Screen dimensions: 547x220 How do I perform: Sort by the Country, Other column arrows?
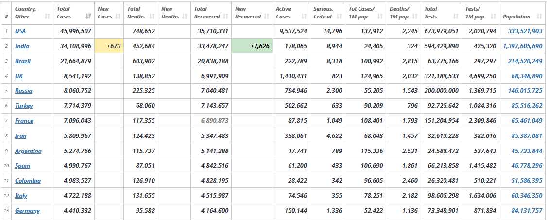tap(47, 17)
